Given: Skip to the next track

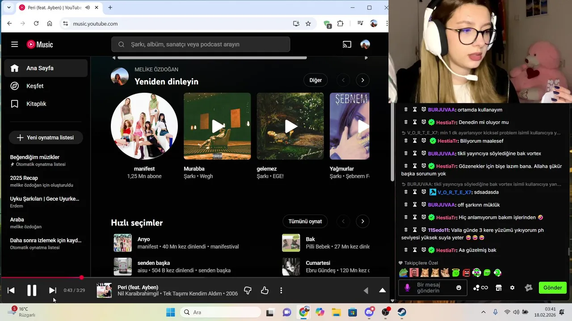Looking at the screenshot, I should [x=52, y=290].
